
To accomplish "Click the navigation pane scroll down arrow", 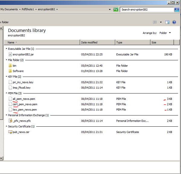I will [1, 158].
